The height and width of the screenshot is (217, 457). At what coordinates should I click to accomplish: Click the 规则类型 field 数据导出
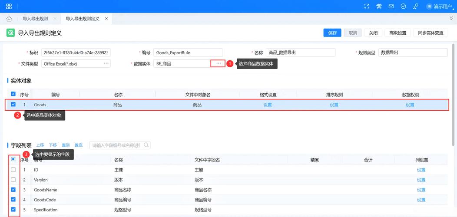(x=413, y=53)
